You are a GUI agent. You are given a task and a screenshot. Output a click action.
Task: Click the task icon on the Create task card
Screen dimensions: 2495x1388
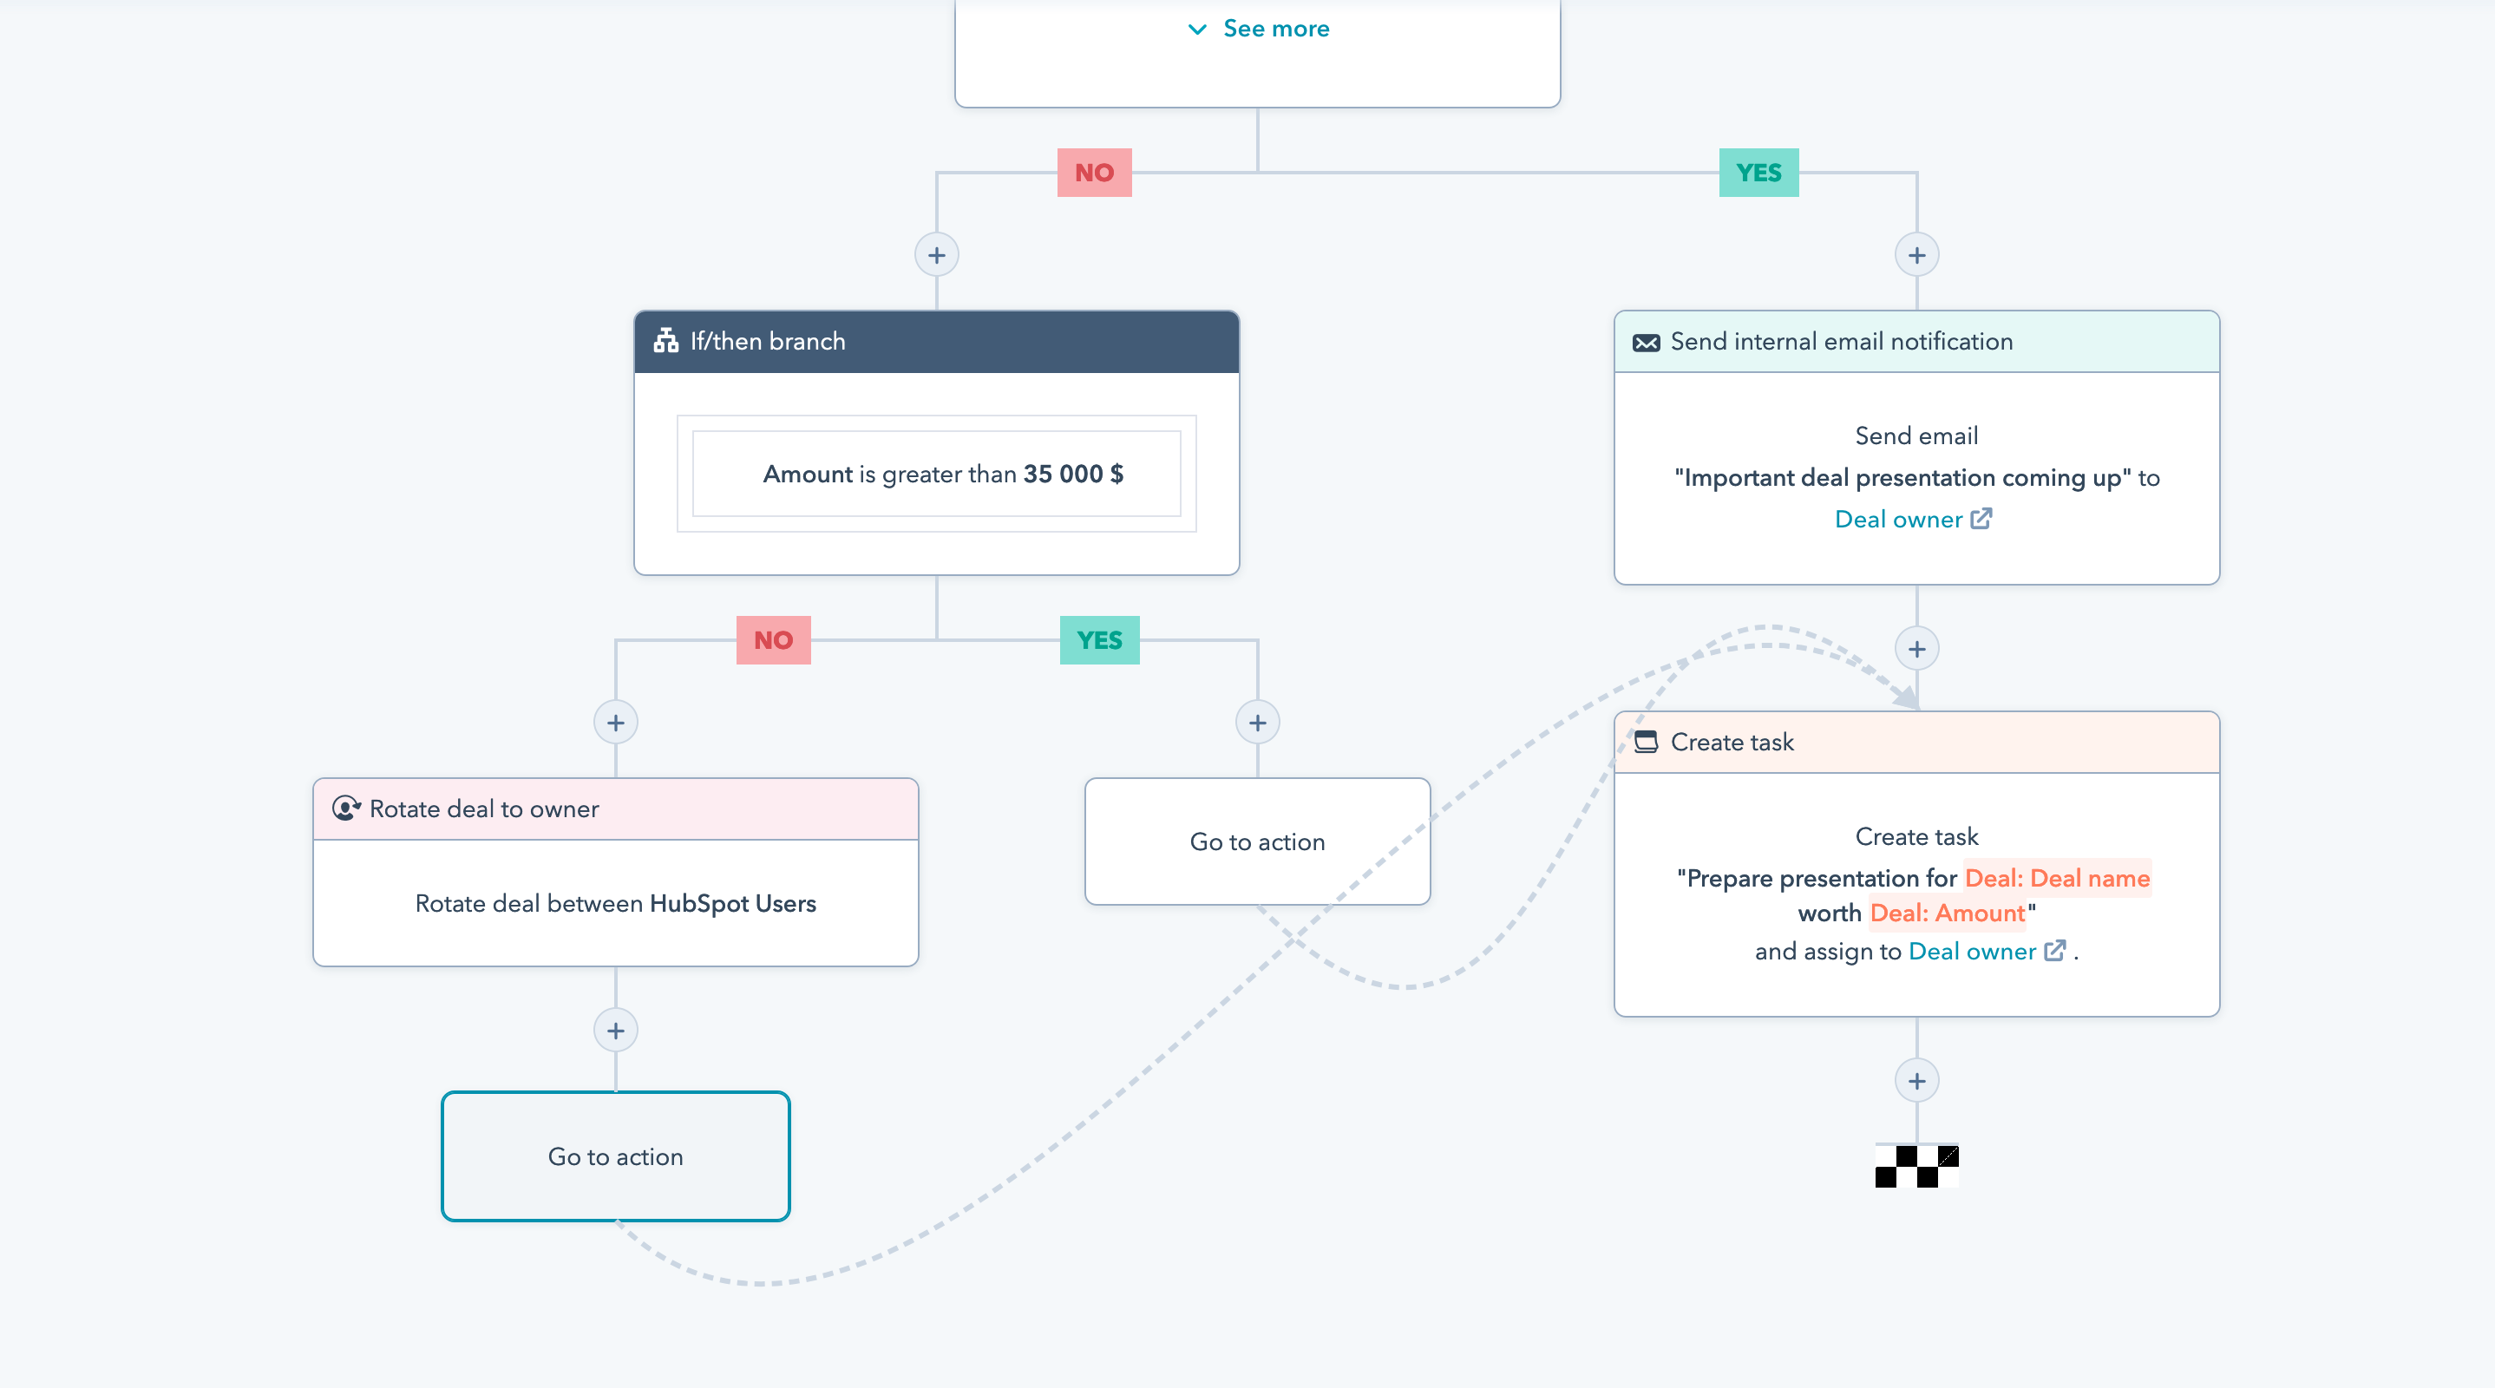(1647, 742)
